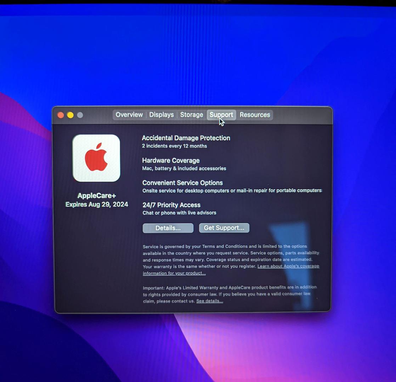Open the Displays tab

click(162, 115)
